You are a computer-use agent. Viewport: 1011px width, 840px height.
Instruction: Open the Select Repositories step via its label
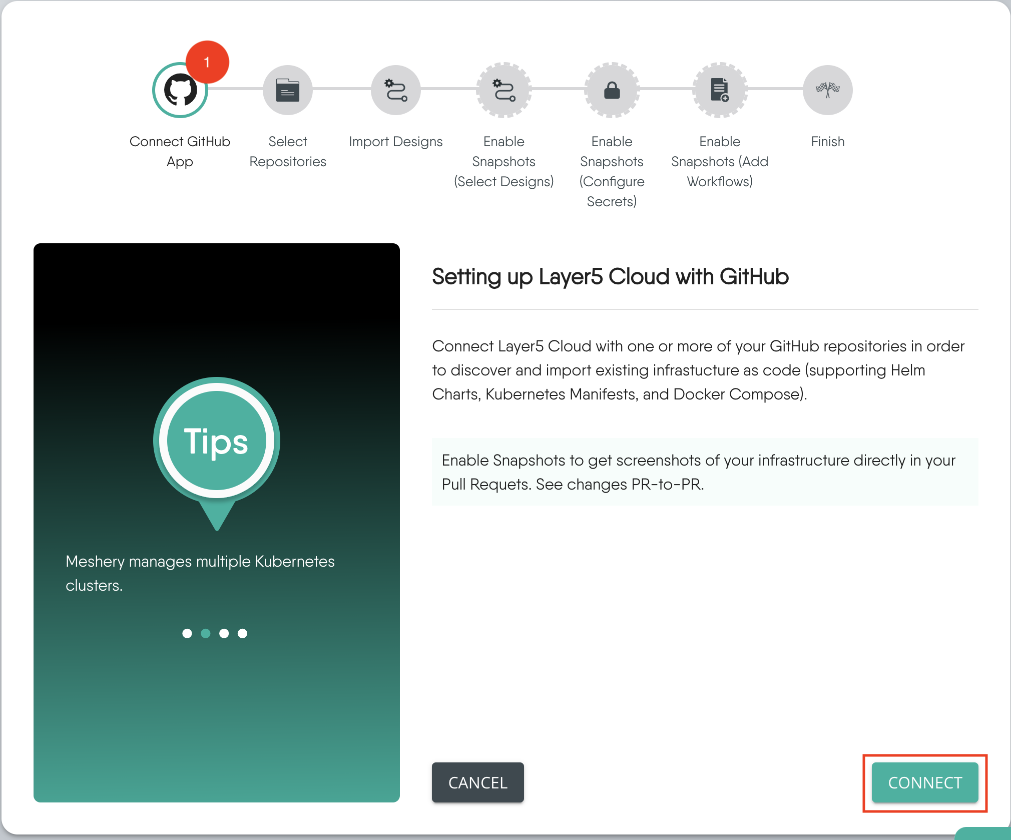tap(287, 151)
